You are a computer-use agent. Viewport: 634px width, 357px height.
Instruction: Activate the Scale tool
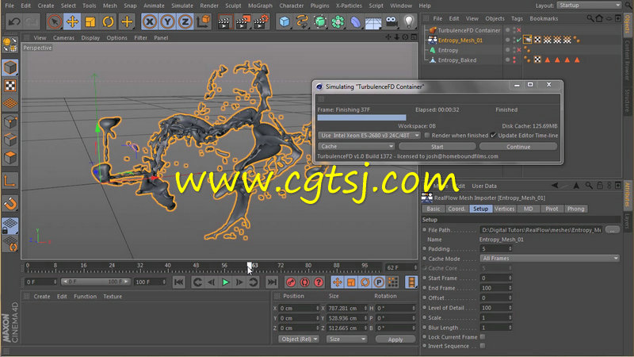click(x=90, y=21)
